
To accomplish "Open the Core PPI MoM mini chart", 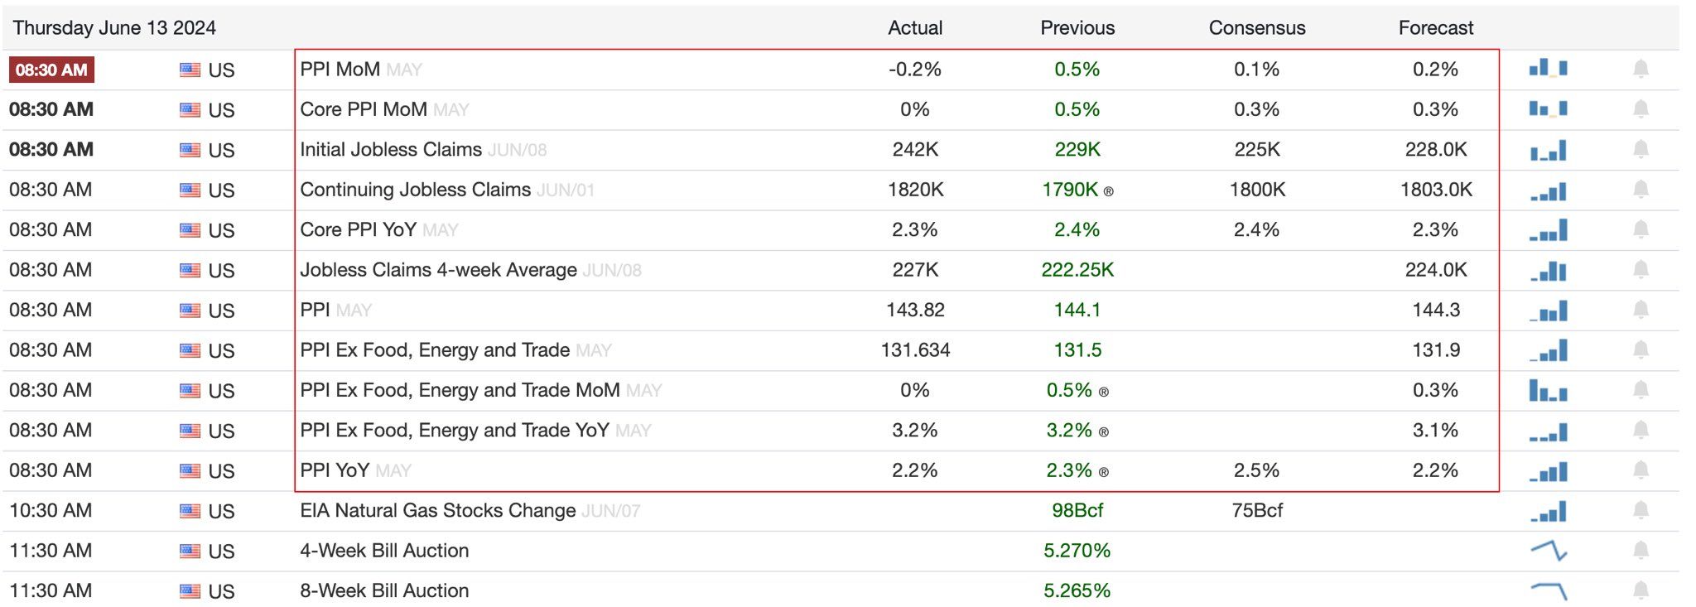I will click(1548, 108).
